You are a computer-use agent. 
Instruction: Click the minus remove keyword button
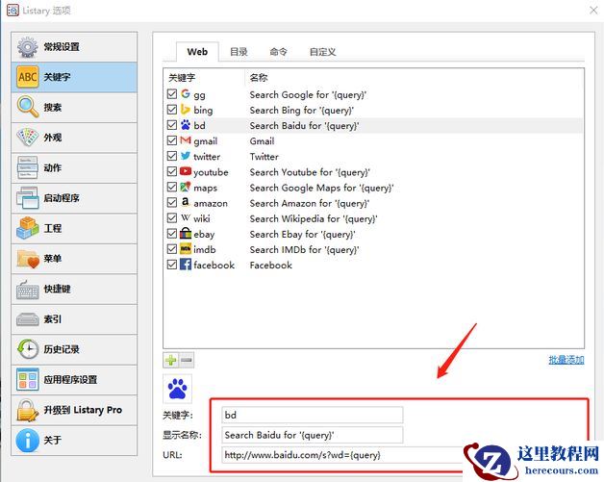tap(187, 360)
